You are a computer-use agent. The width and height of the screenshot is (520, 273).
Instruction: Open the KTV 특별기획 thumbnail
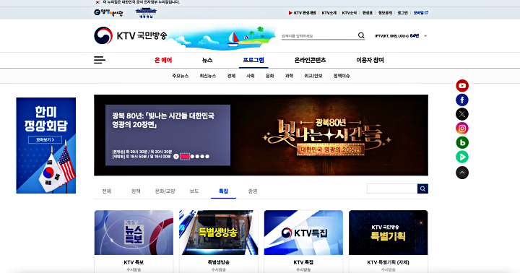[389, 233]
